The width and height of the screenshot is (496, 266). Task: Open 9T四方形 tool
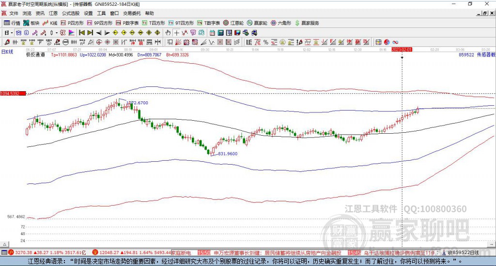pyautogui.click(x=181, y=23)
